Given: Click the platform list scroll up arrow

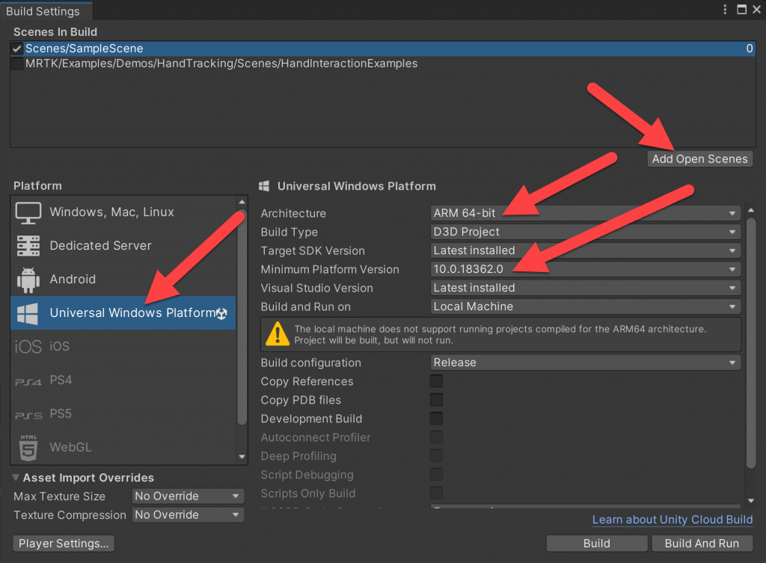Looking at the screenshot, I should [x=242, y=202].
